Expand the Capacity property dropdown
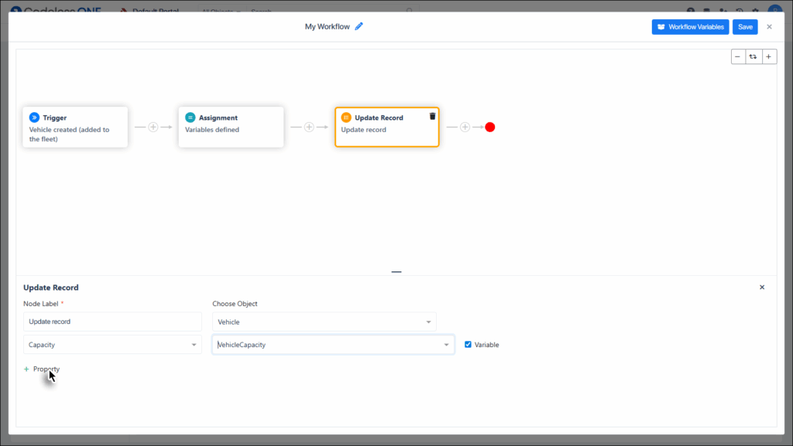793x446 pixels. pyautogui.click(x=112, y=345)
